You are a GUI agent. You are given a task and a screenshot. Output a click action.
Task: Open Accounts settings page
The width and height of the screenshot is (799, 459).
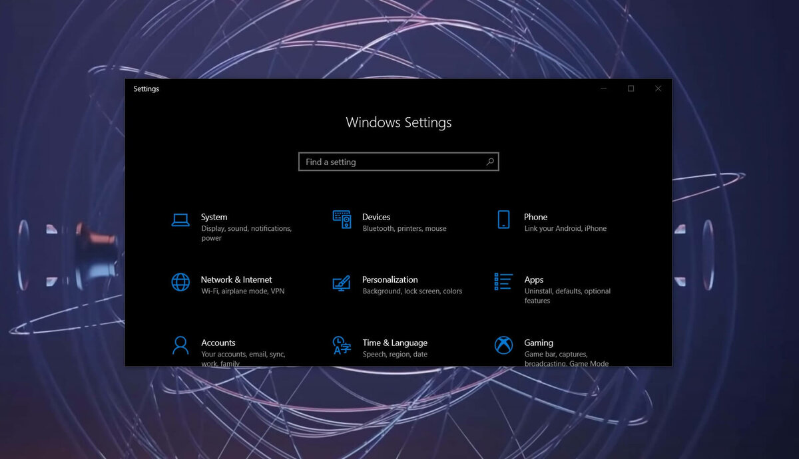(218, 343)
